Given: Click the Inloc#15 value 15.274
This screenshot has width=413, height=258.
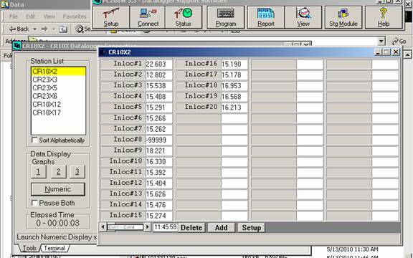Looking at the screenshot, I should click(x=159, y=216).
